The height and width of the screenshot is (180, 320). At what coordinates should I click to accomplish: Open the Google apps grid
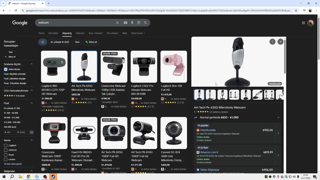303,23
